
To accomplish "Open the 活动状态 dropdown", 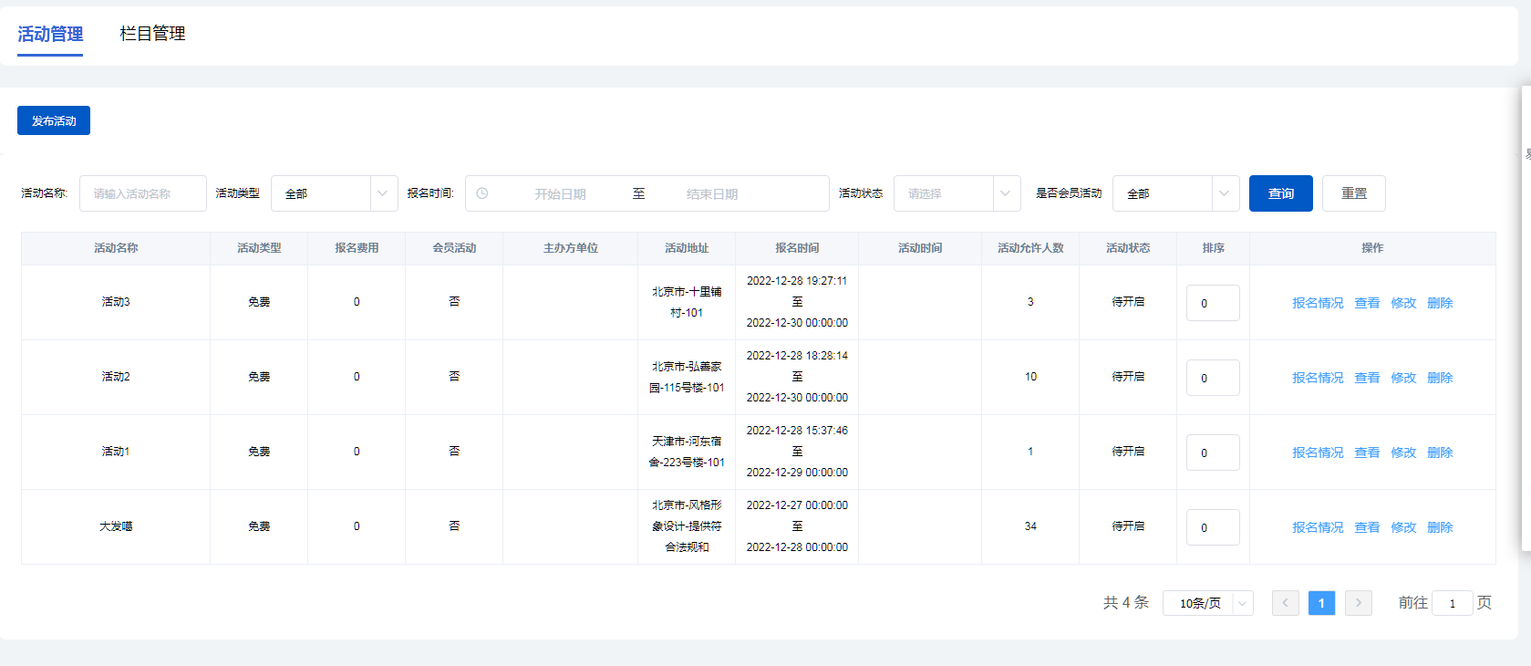I will [x=957, y=193].
